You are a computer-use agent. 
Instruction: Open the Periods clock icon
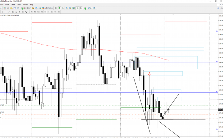coord(90,8)
